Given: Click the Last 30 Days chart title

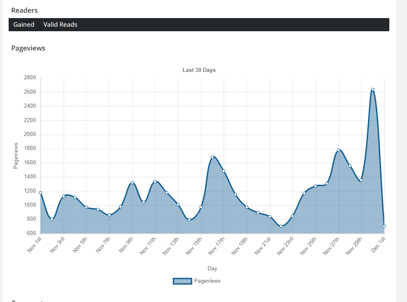Looking at the screenshot, I should (x=199, y=70).
